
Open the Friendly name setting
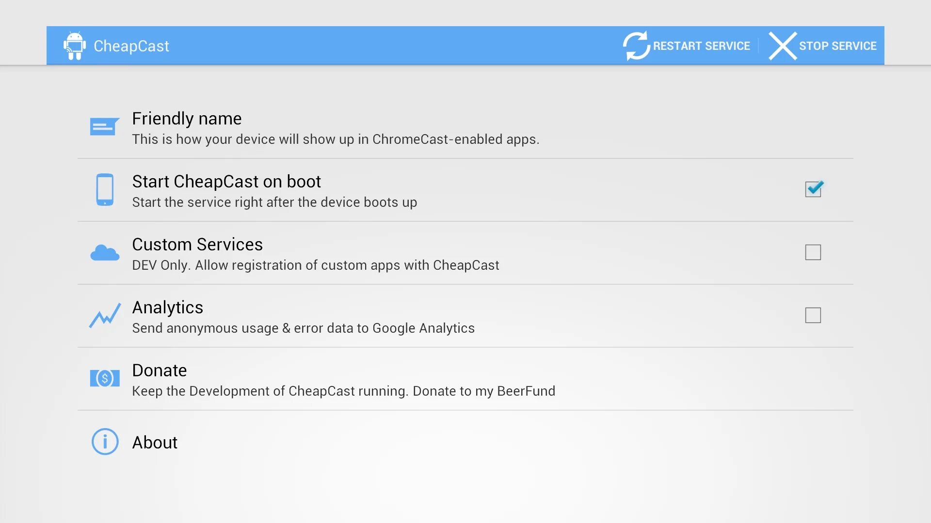(187, 119)
